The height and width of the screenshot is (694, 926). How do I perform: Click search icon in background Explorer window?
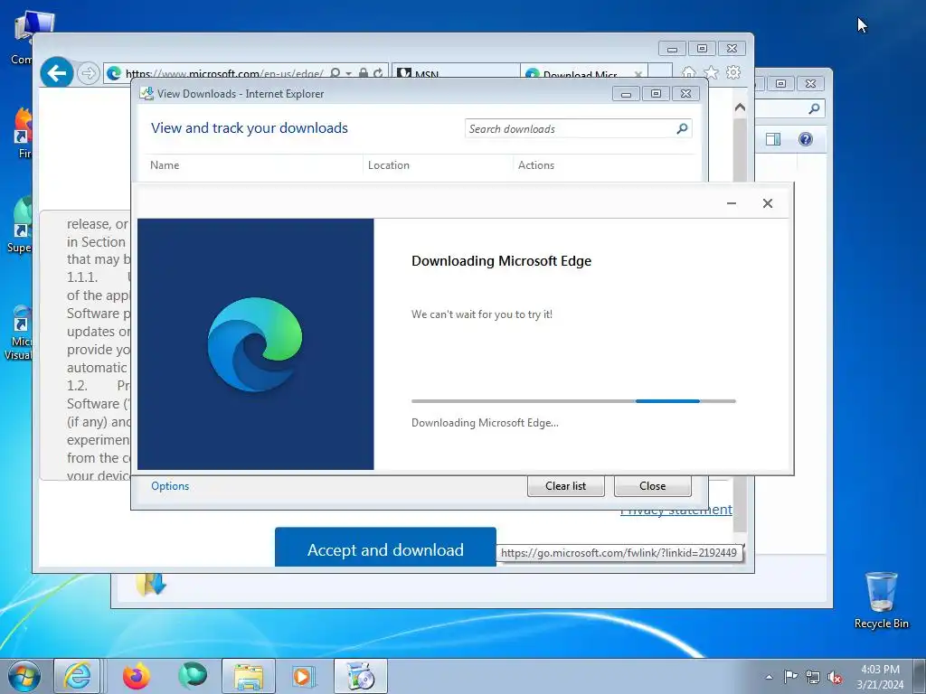(815, 108)
